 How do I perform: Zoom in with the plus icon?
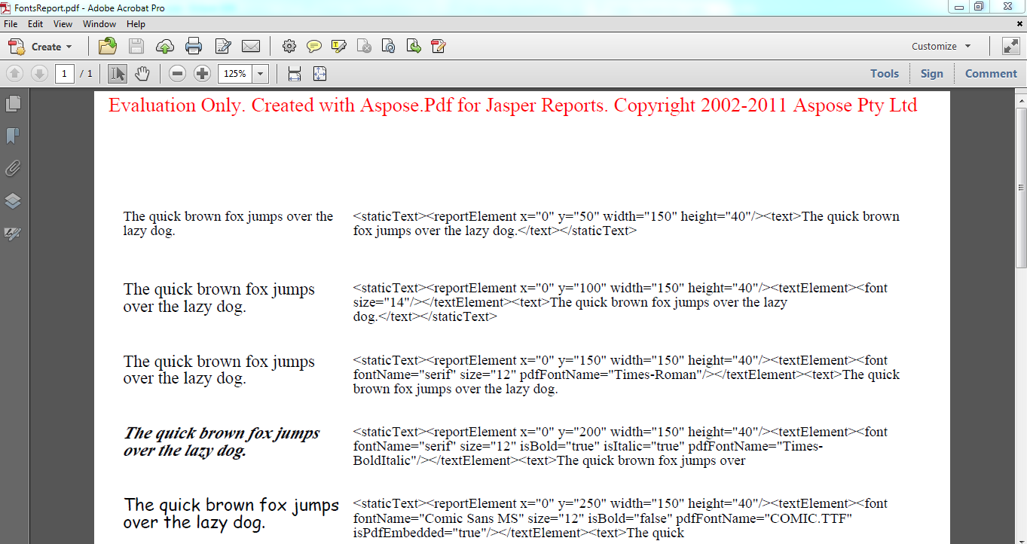(202, 73)
